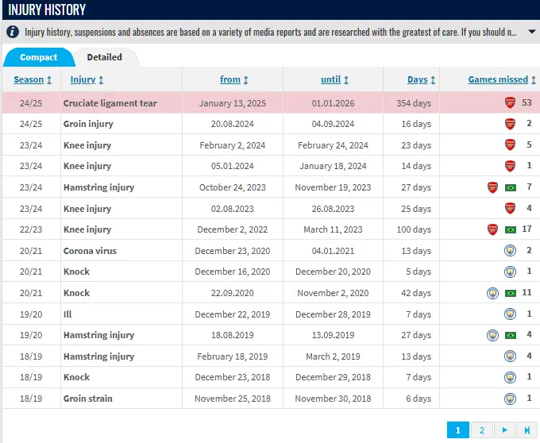Click Brazil flag in the 42 days Knock row
Image resolution: width=540 pixels, height=443 pixels.
click(511, 293)
